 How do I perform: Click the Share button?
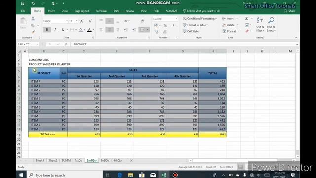290,11
